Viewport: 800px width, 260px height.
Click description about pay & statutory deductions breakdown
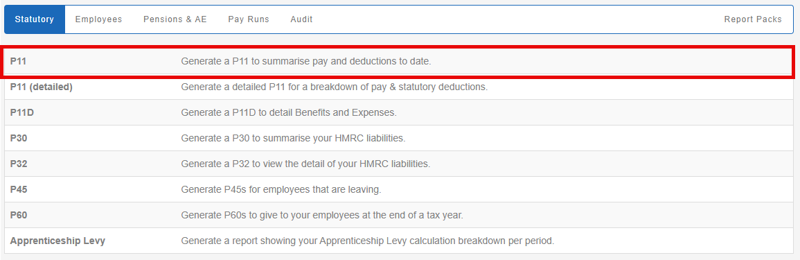[335, 87]
